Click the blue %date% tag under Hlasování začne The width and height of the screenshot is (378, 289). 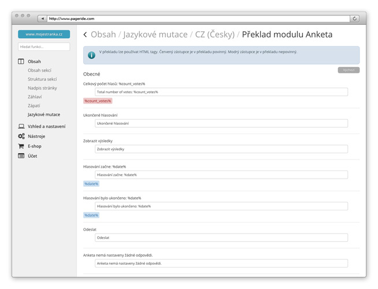point(91,184)
